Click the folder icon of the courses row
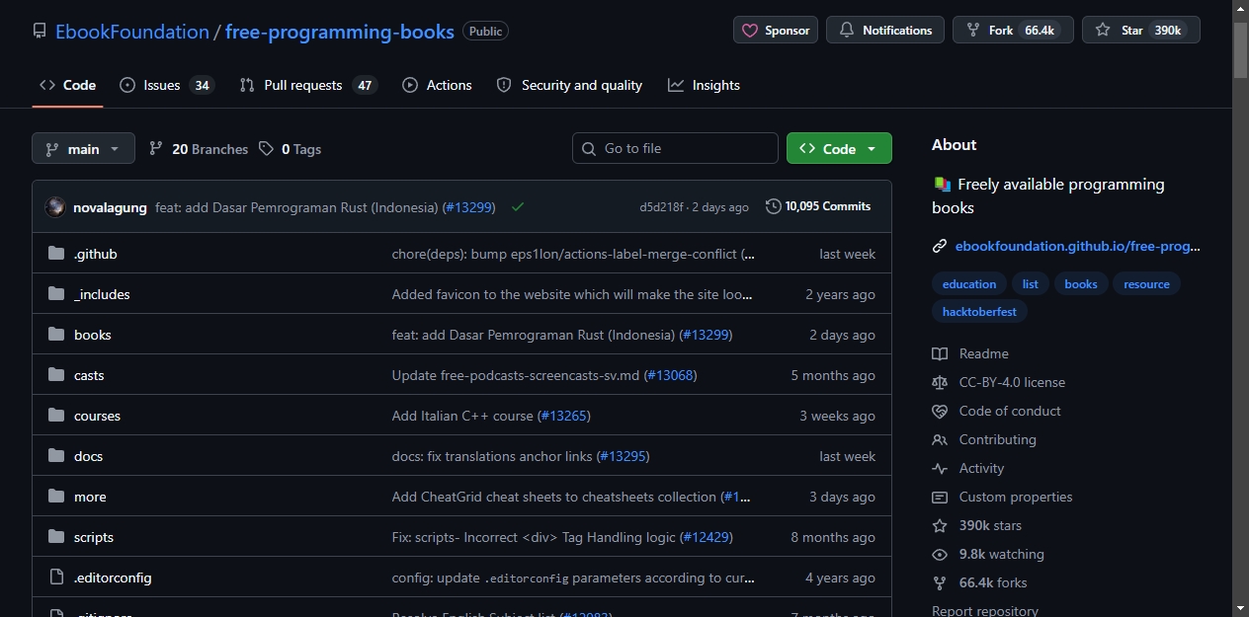The image size is (1249, 617). point(56,416)
